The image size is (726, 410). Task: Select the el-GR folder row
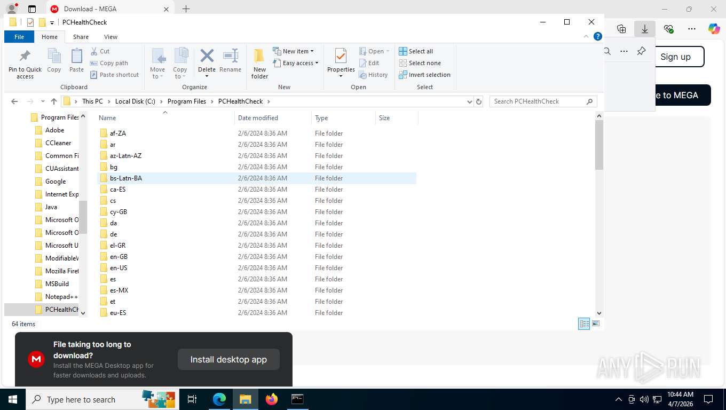tap(257, 246)
